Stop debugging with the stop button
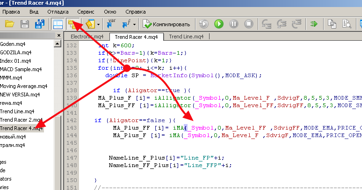Viewport: 362px width, 190px height. [x=249, y=24]
